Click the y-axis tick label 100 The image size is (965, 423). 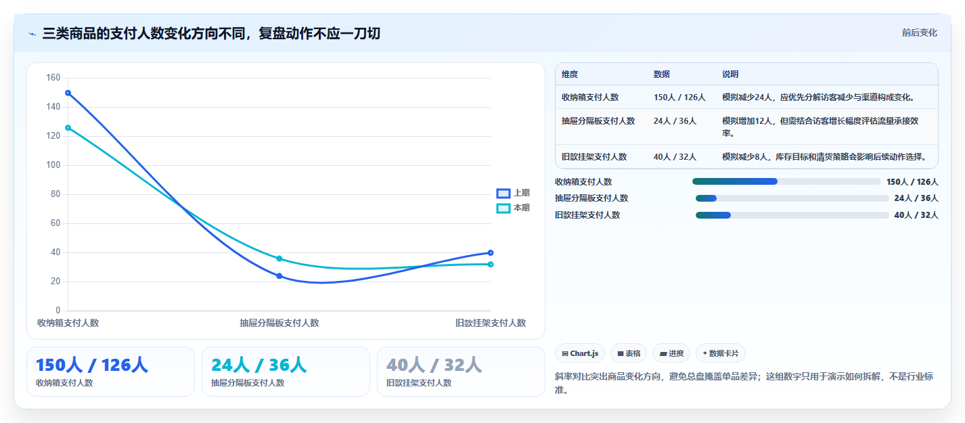click(53, 165)
